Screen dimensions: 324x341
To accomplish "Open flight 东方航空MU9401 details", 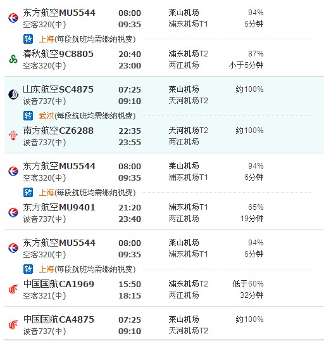I will 59,207.
